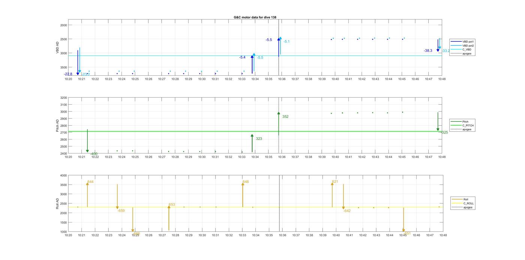525x260 pixels.
Task: Click the '621' roll data label
Action: [x=335, y=182]
